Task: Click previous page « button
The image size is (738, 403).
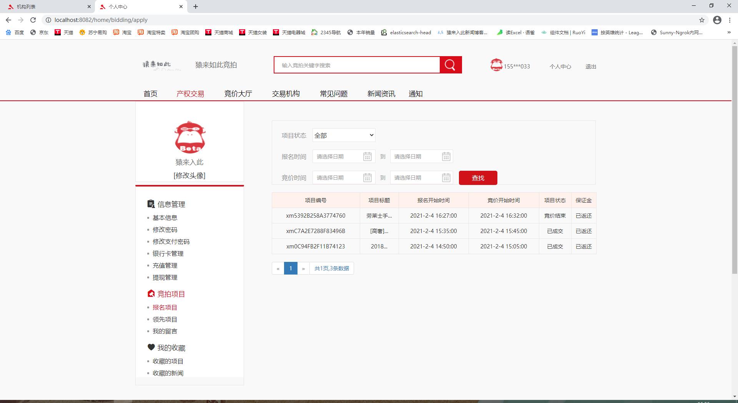Action: click(x=278, y=268)
